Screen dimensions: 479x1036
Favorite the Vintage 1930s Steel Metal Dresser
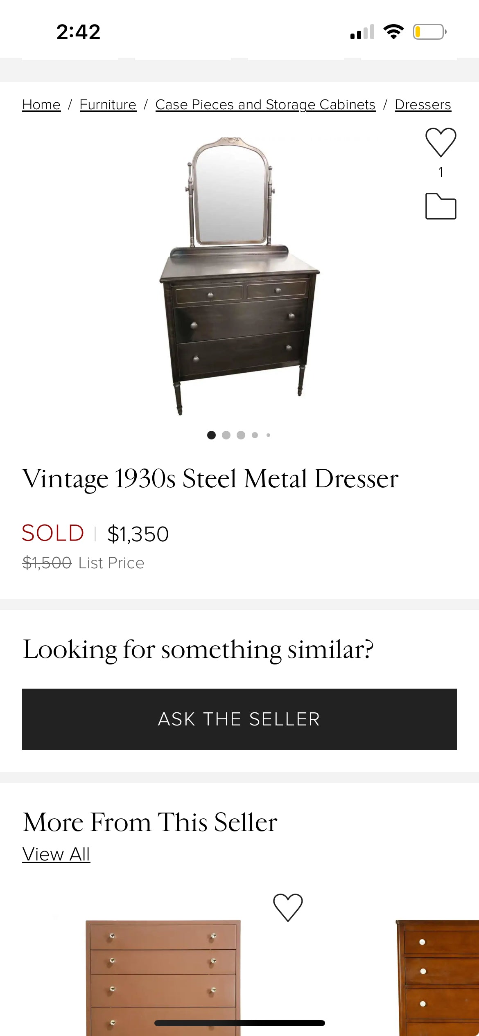tap(441, 142)
